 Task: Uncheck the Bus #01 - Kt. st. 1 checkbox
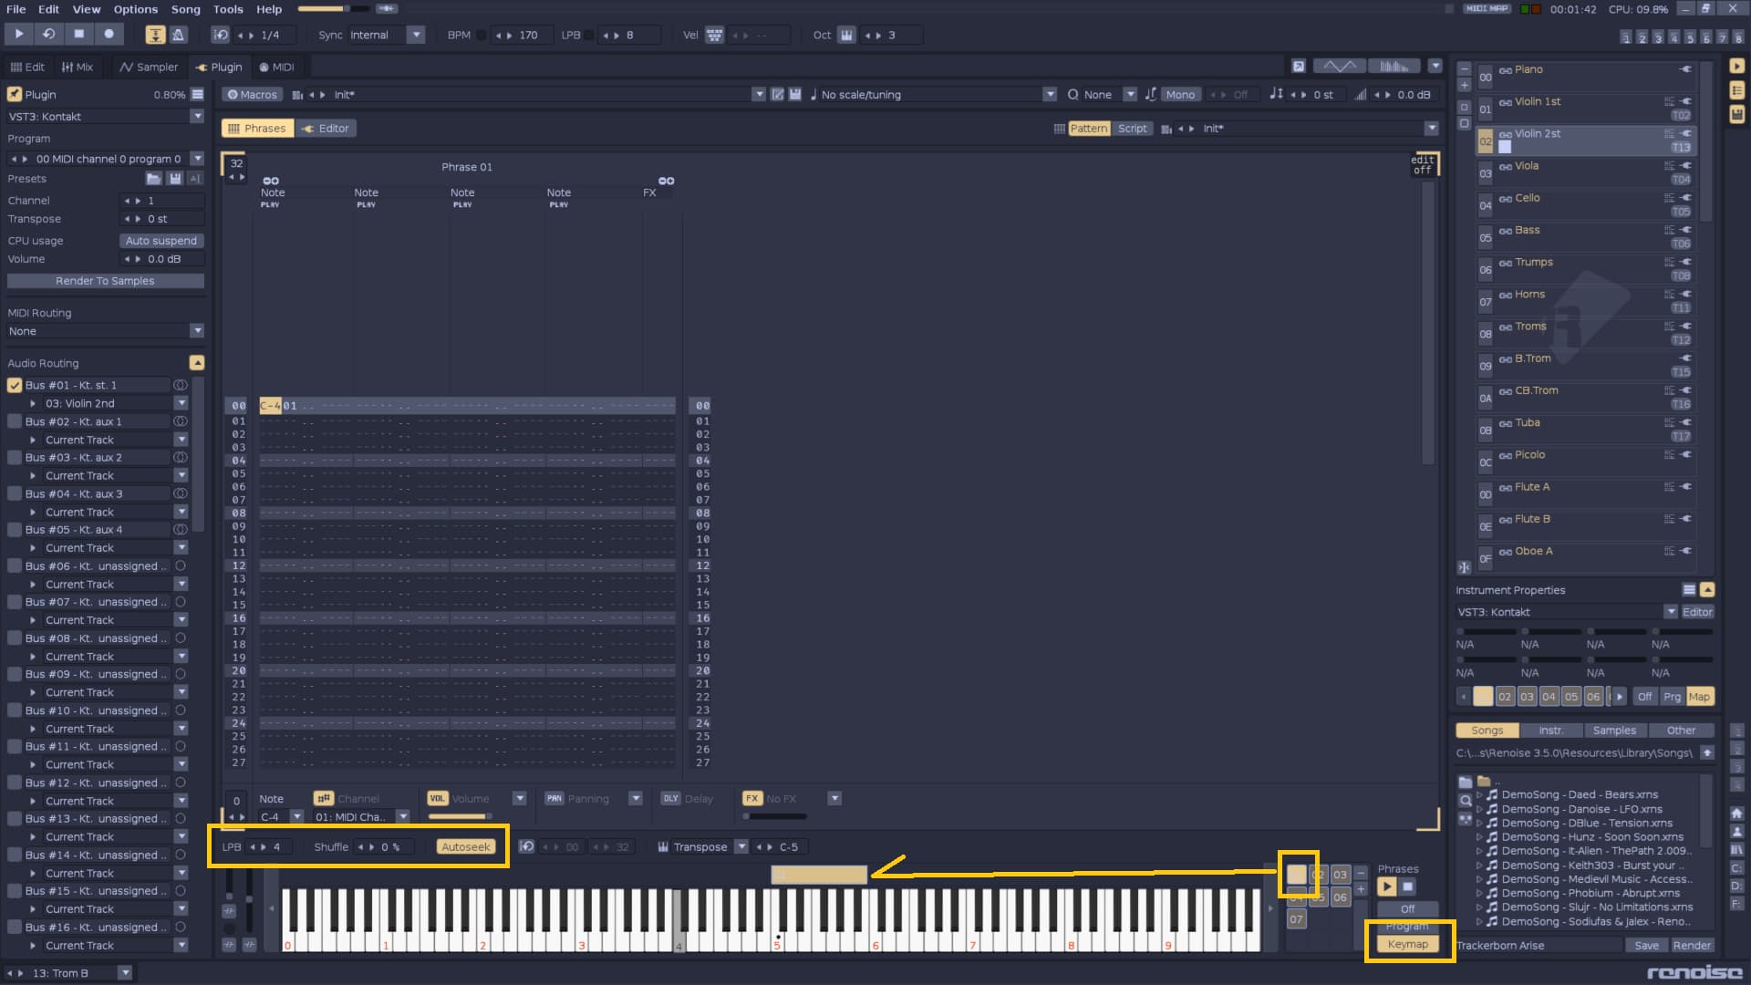coord(15,385)
